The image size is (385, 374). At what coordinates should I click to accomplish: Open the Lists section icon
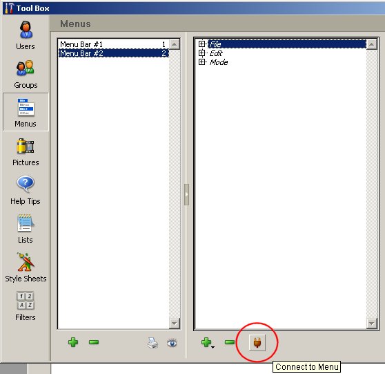[x=26, y=223]
